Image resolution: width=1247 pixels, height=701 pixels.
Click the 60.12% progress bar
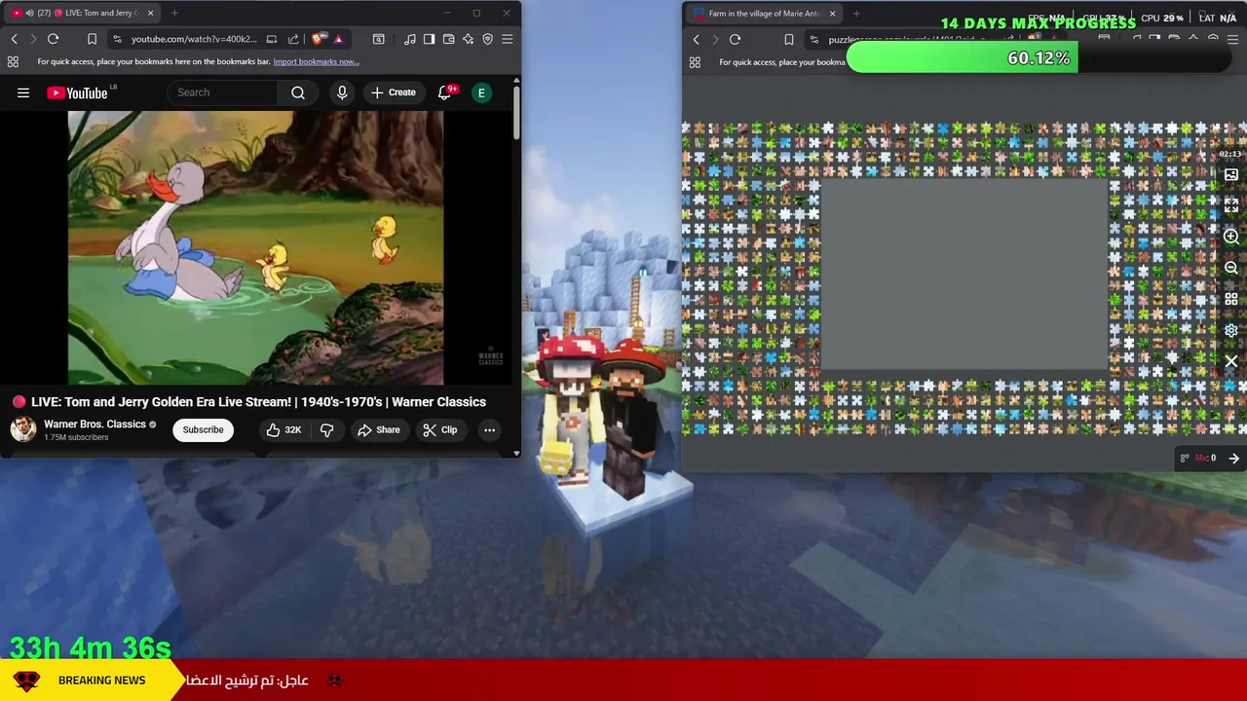[x=1039, y=58]
